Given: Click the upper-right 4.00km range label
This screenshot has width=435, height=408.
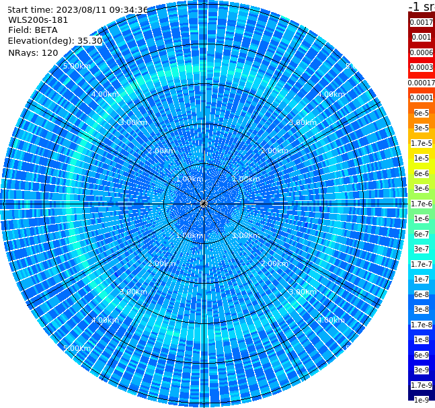Looking at the screenshot, I should tap(331, 94).
